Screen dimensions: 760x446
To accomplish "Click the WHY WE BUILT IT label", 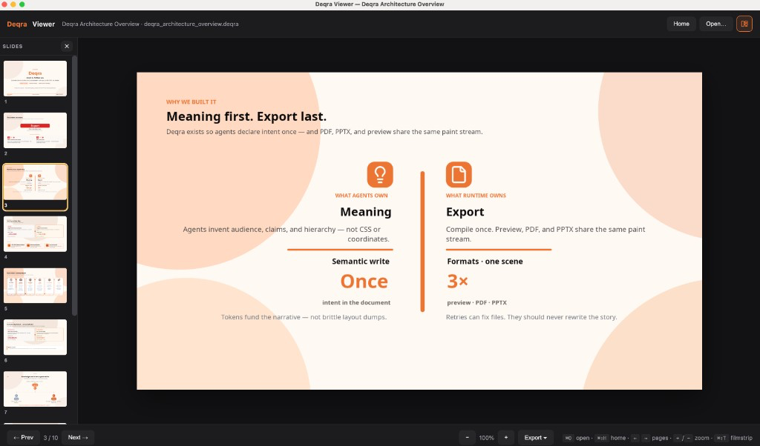I will tap(191, 102).
